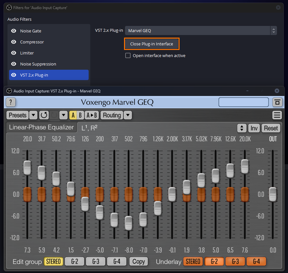Click the 317 Hz band slider handle
Image resolution: width=288 pixels, height=273 pixels.
114,220
